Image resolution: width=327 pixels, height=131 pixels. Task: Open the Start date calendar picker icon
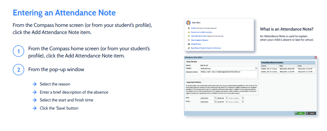pyautogui.click(x=216, y=98)
